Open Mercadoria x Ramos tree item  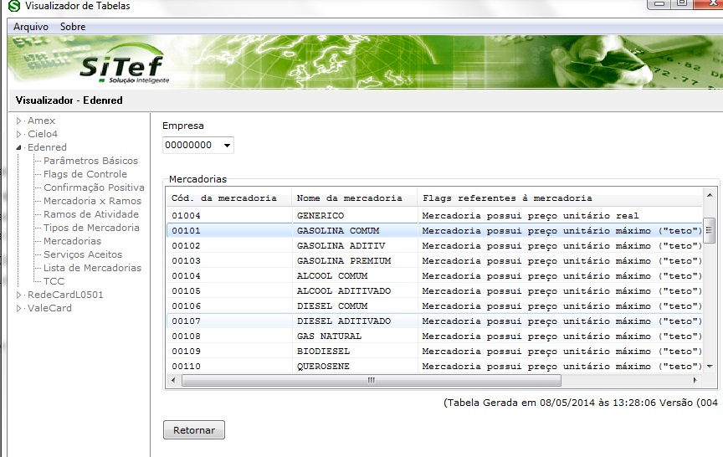93,201
